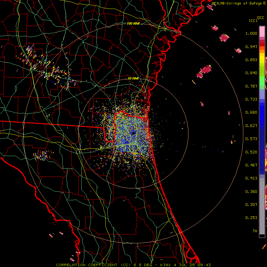This screenshot has width=267, height=267.
Task: Click the 0.467 colorbar value
Action: (251, 165)
